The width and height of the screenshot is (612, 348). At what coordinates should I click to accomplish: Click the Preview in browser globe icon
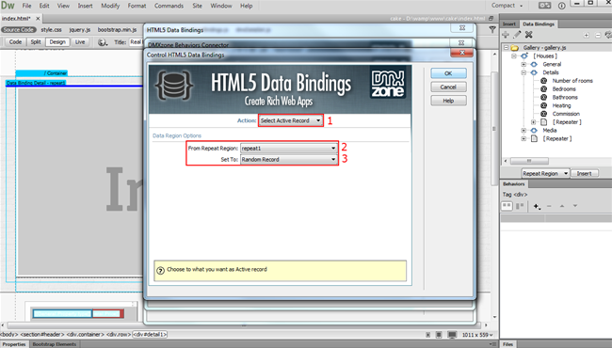click(102, 42)
